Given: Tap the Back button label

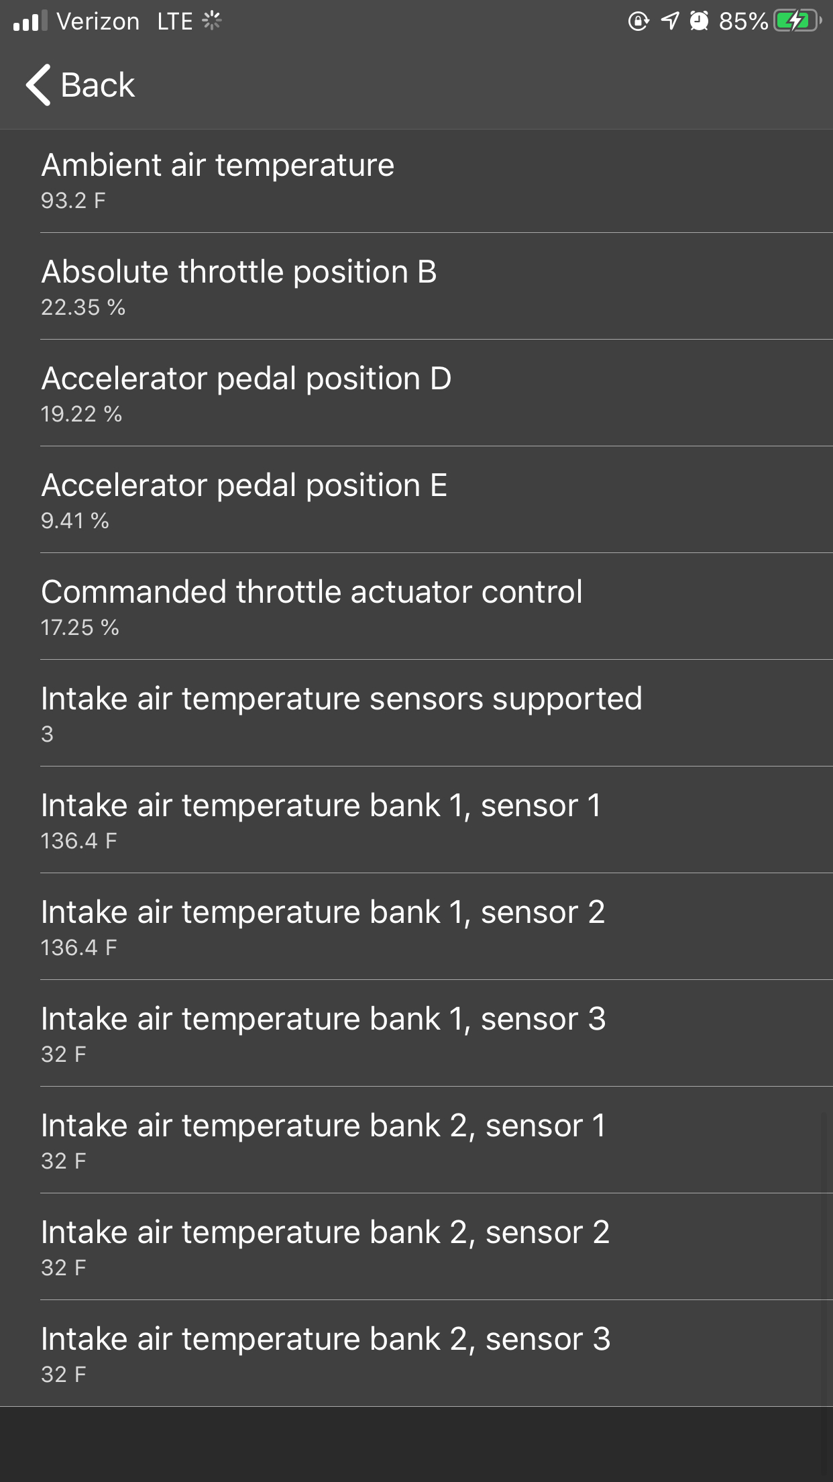Looking at the screenshot, I should pyautogui.click(x=98, y=85).
